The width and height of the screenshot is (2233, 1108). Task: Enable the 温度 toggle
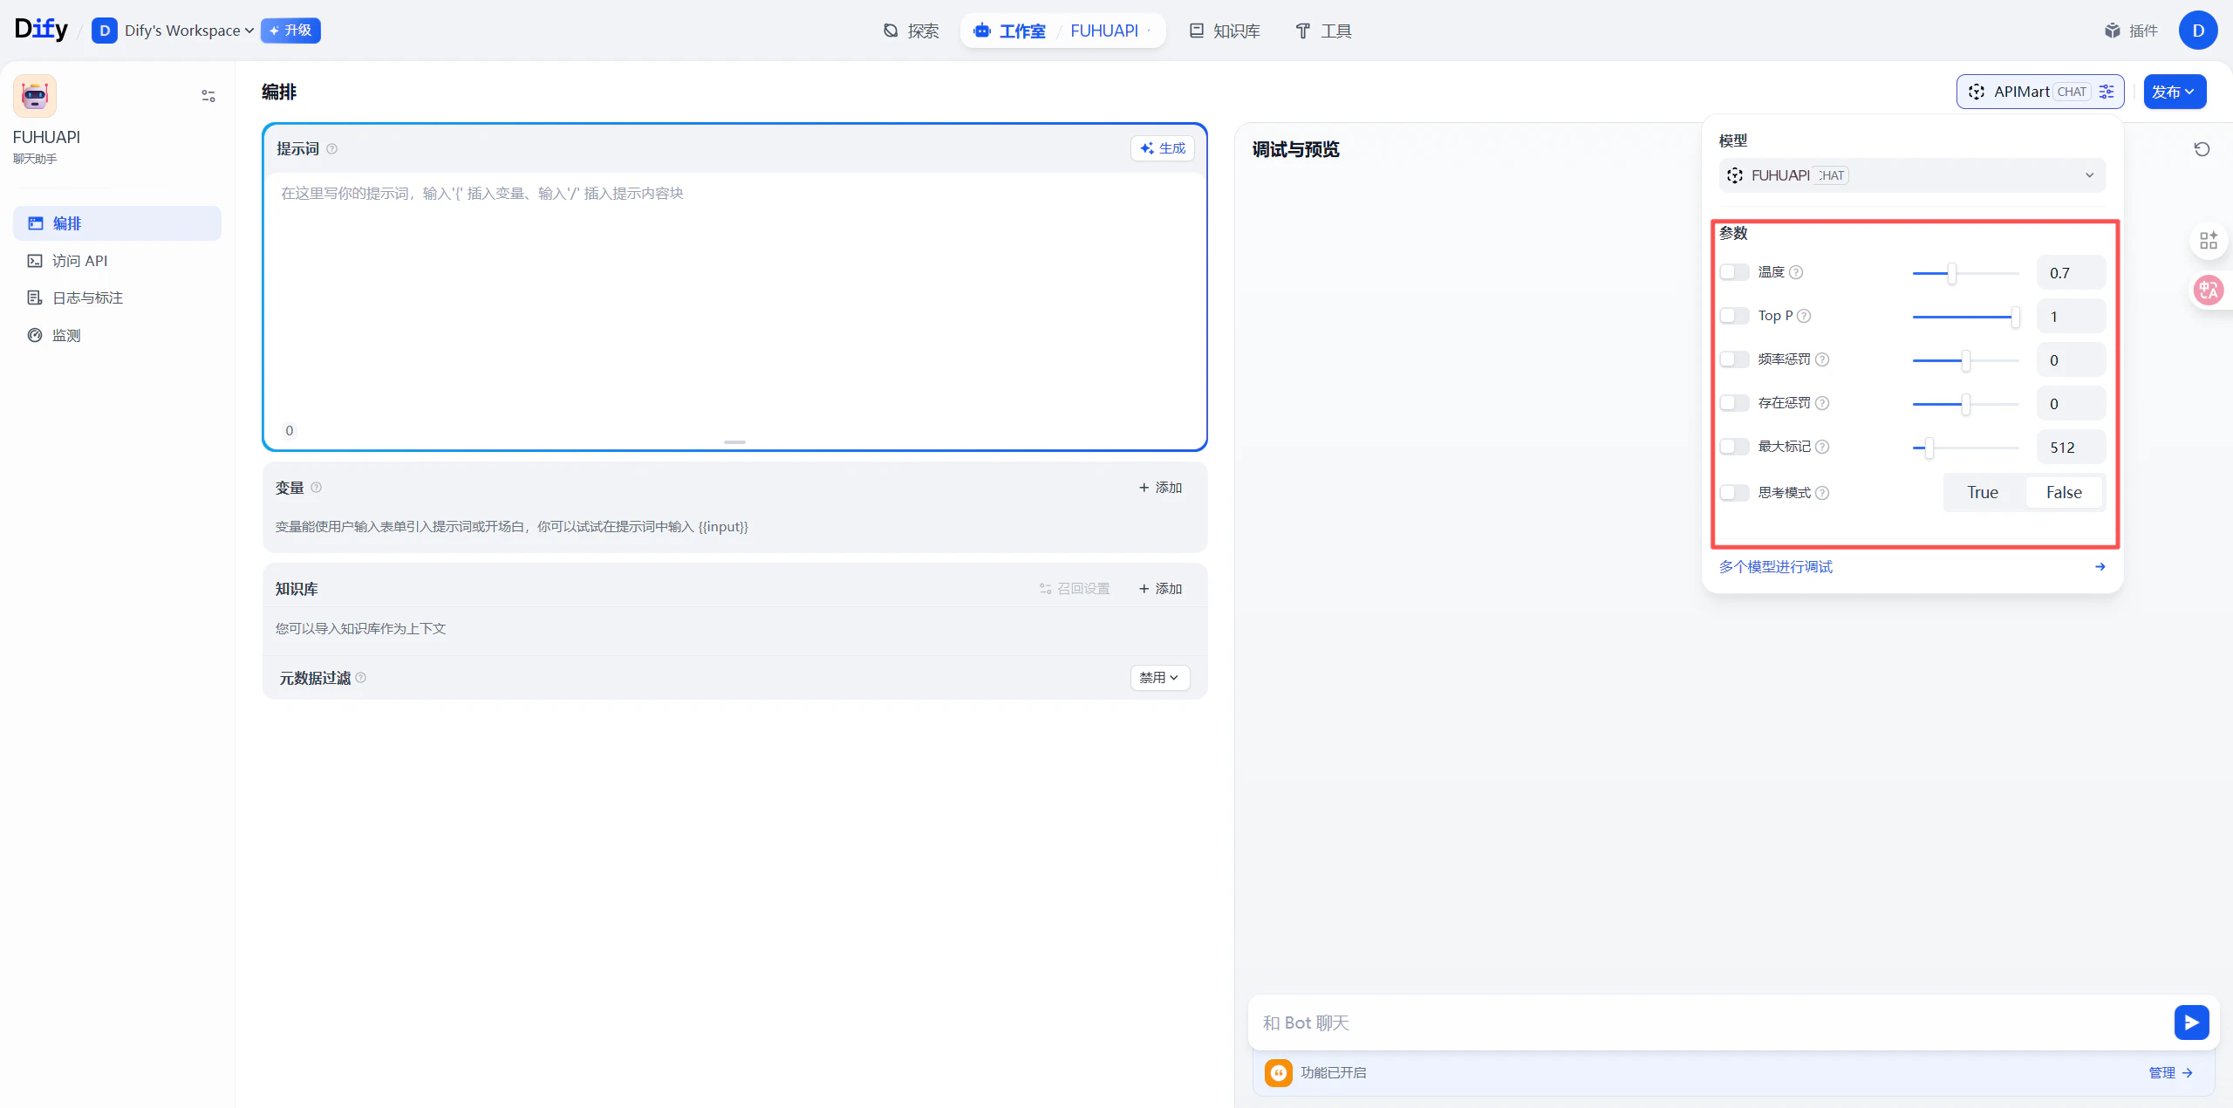coord(1734,272)
